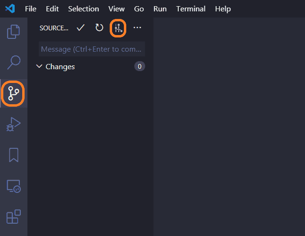Viewport: 305px width, 236px height.
Task: Open the Terminal menu
Action: click(191, 9)
